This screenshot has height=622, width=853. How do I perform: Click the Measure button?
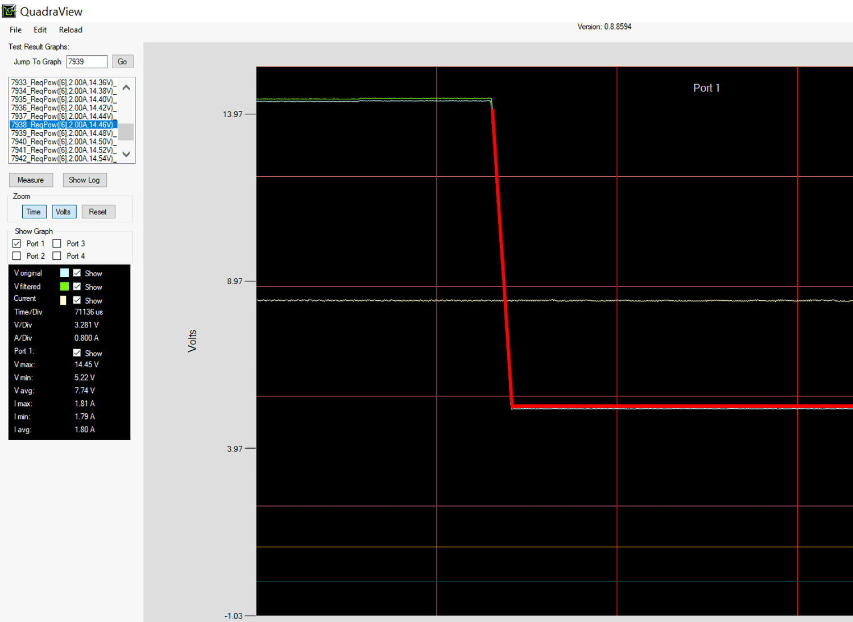pyautogui.click(x=31, y=180)
